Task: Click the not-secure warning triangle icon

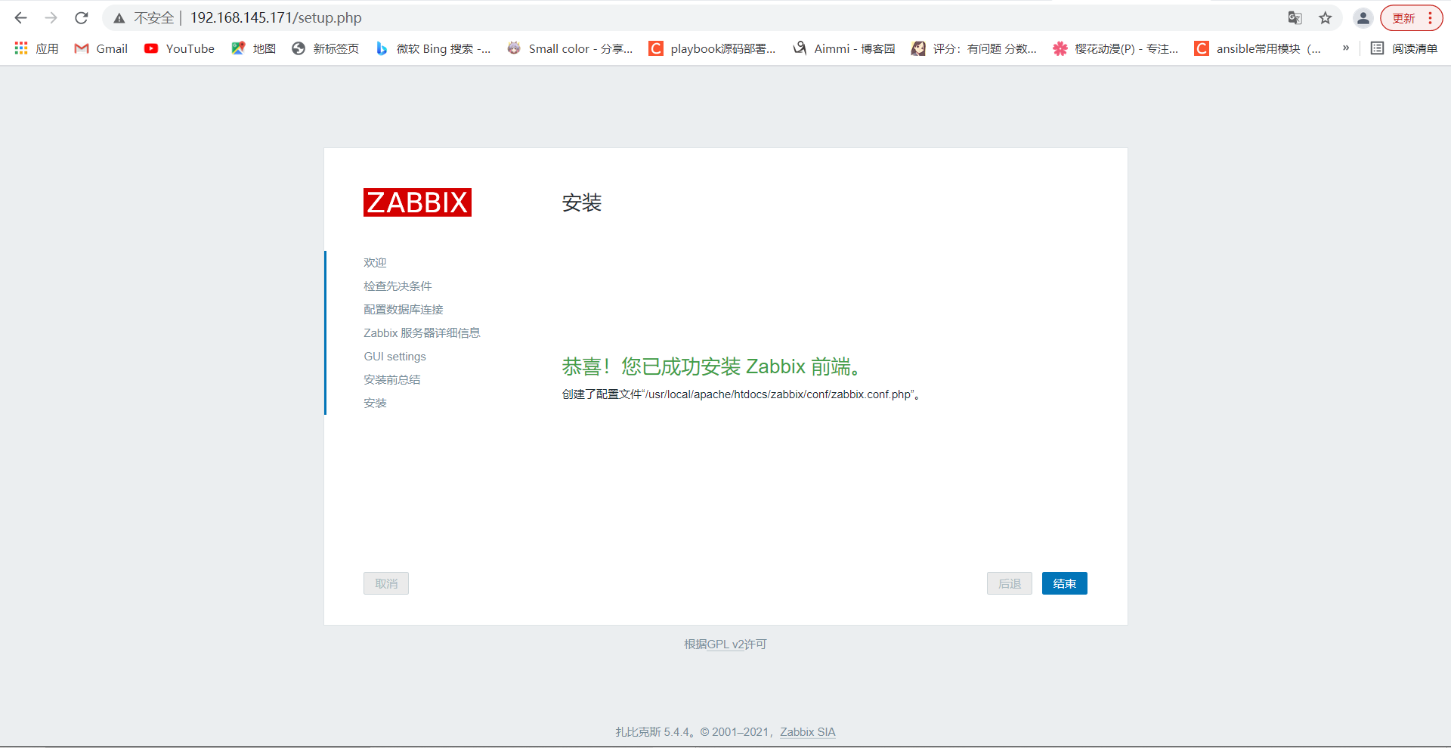Action: coord(119,18)
